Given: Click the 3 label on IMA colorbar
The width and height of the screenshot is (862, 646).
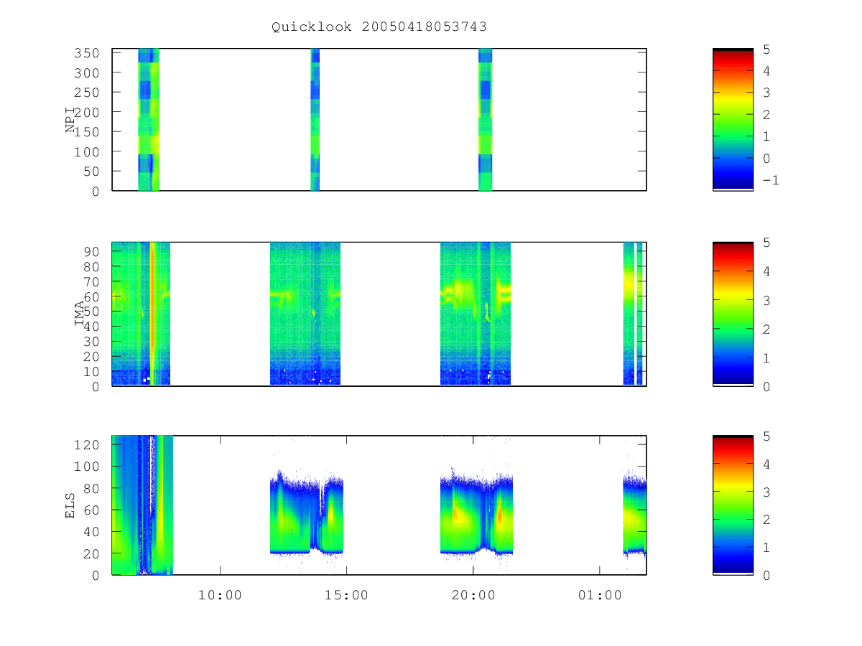Looking at the screenshot, I should pos(766,300).
